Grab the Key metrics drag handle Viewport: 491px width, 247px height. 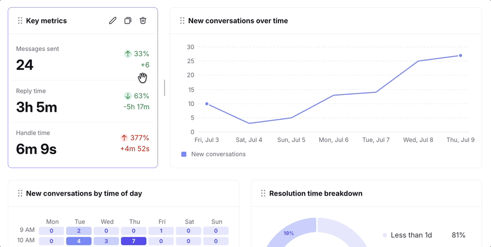point(20,21)
